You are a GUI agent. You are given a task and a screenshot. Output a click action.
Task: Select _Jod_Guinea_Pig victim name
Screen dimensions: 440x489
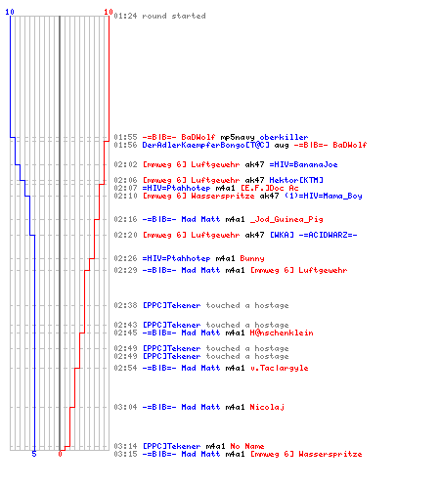(286, 219)
